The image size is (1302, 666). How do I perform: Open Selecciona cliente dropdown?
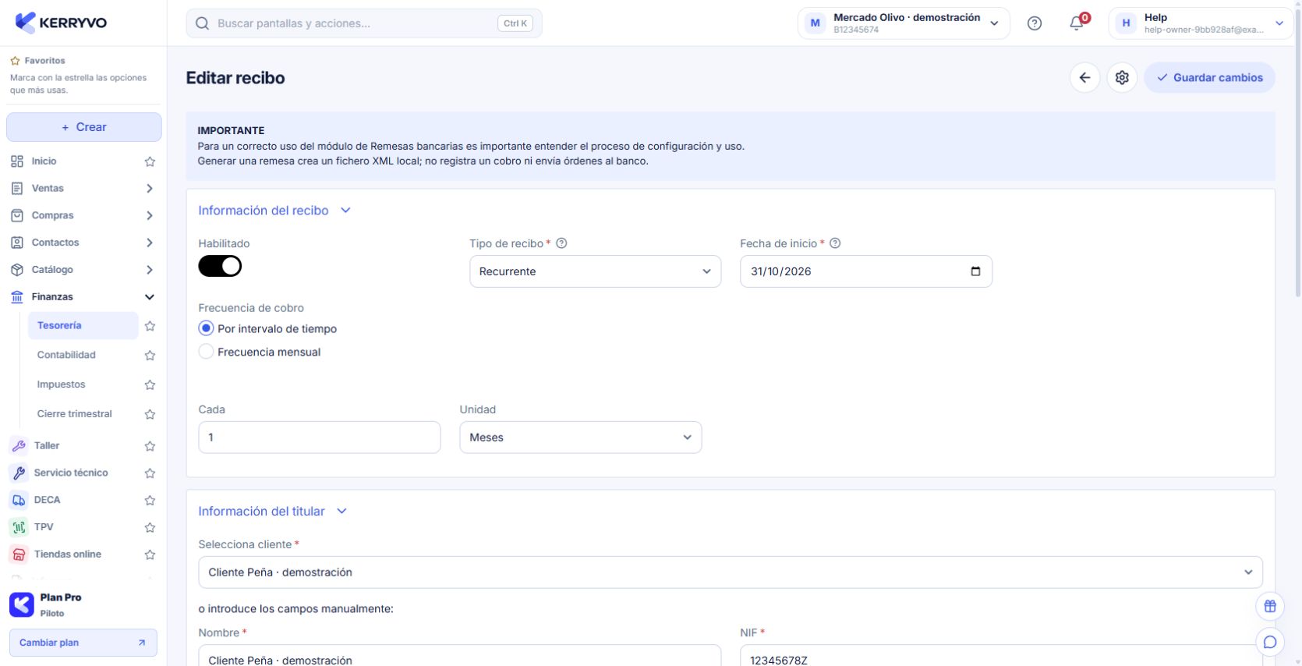click(x=731, y=572)
